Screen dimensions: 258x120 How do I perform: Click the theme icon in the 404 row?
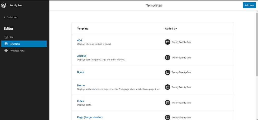coord(168,42)
